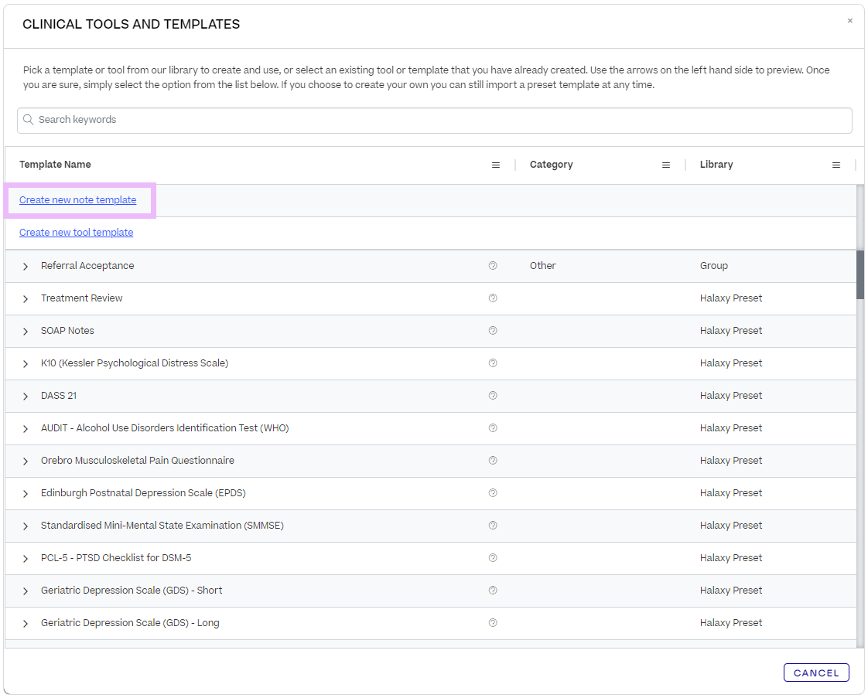Click the help icon next to PCL-5 checklist
The height and width of the screenshot is (698, 868).
(493, 557)
